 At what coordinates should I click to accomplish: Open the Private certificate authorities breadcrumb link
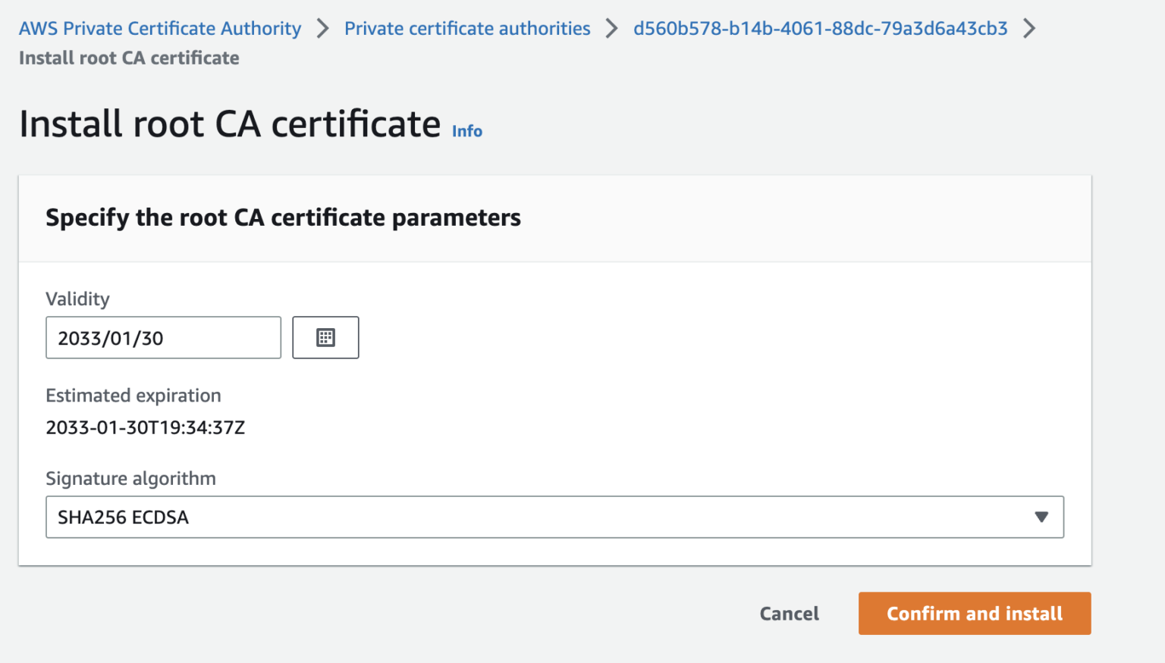(467, 28)
